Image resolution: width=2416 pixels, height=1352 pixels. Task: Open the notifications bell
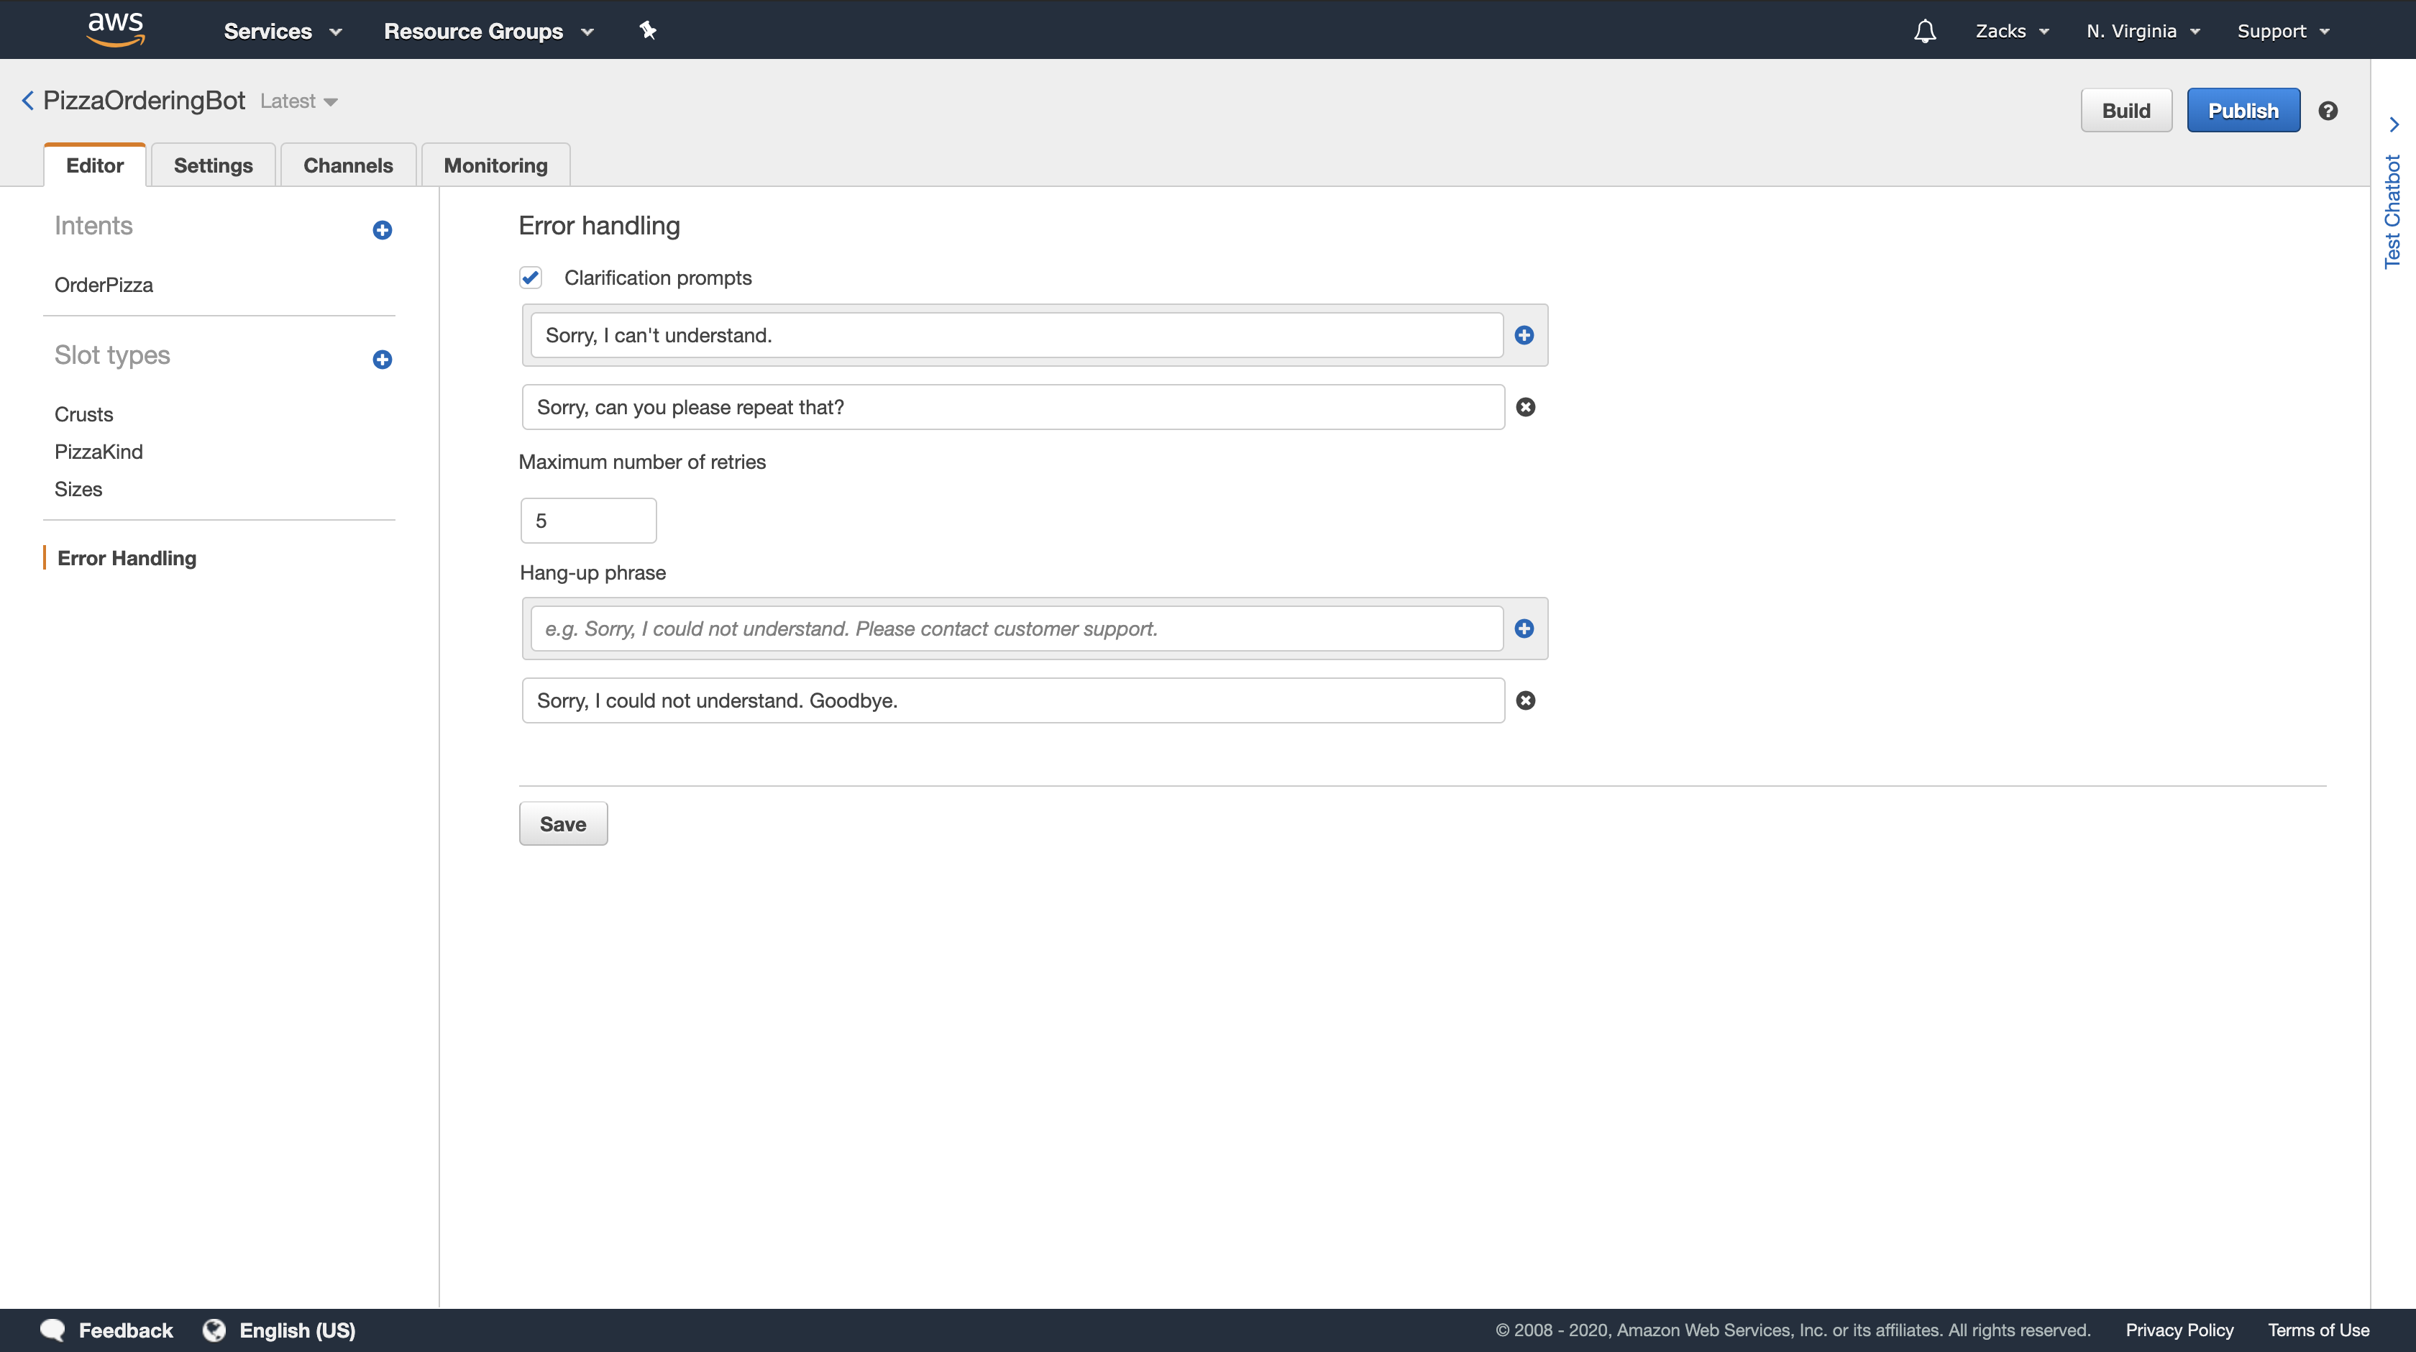coord(1925,31)
